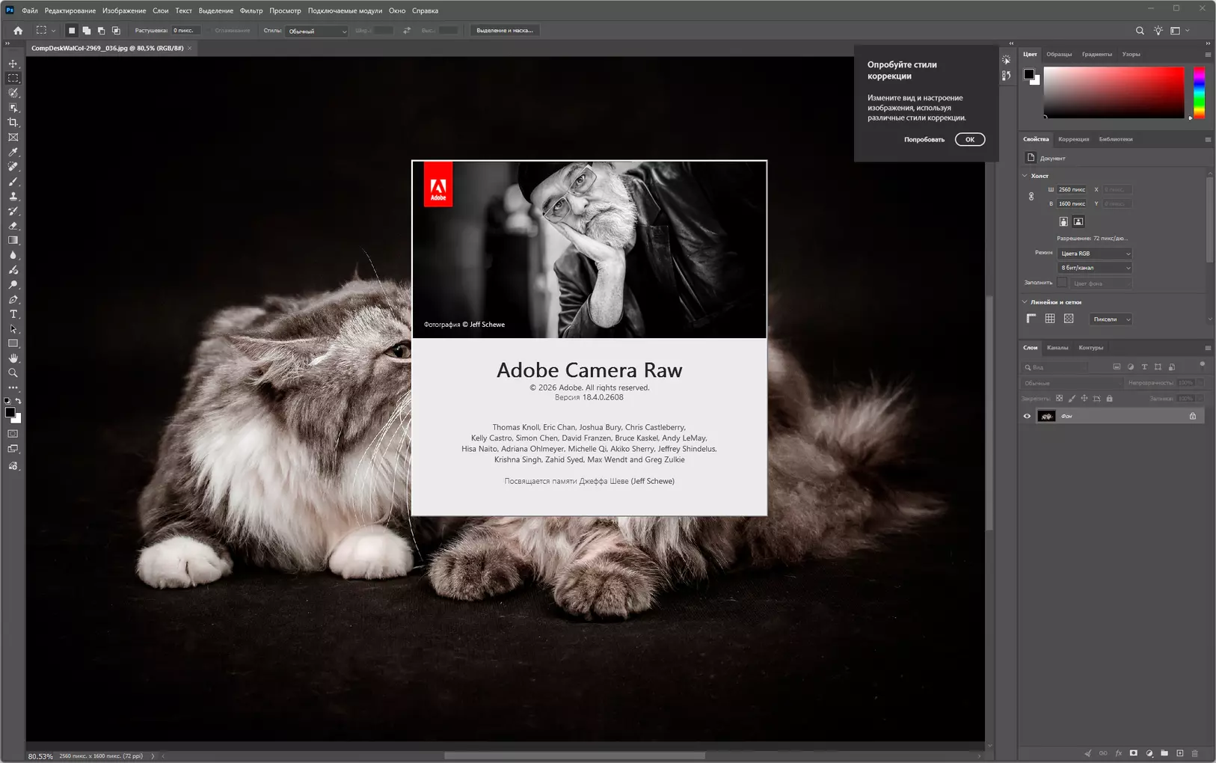
Task: Toggle the grid display icon
Action: point(1050,319)
